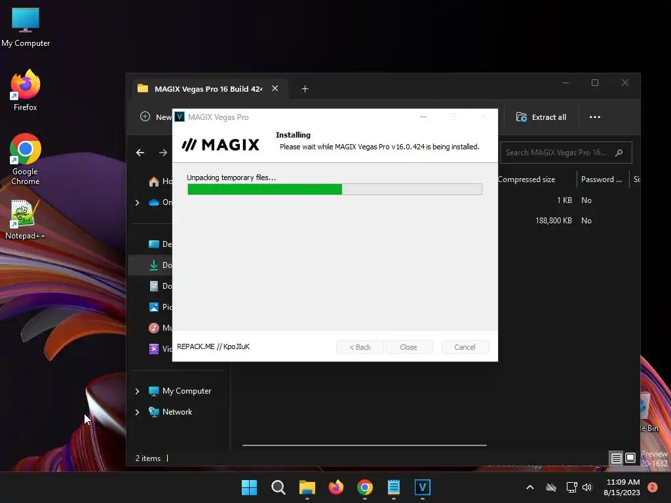Switch to details view layout
This screenshot has height=503, width=671.
pos(616,458)
